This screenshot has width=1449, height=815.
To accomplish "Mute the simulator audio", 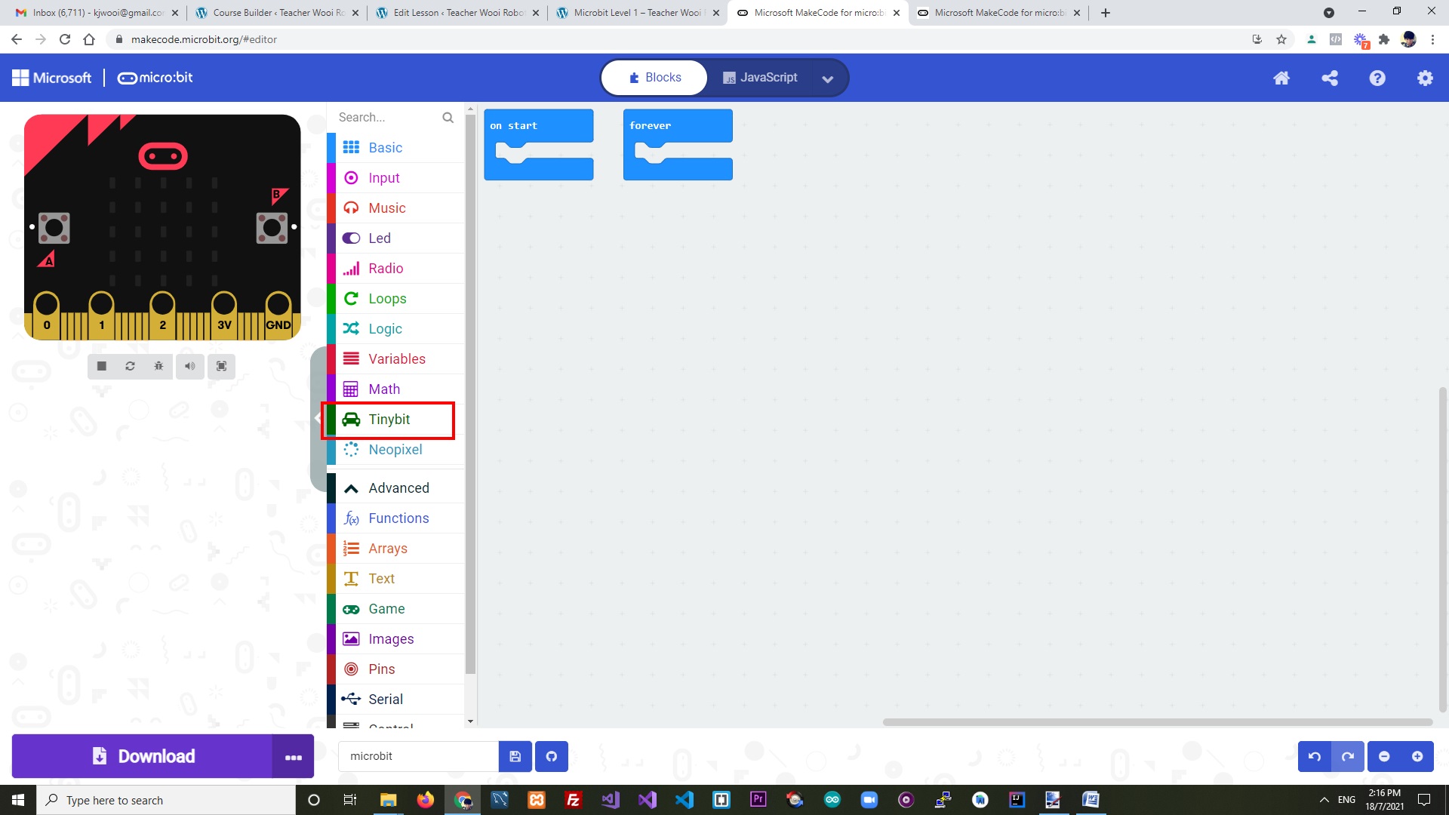I will click(189, 366).
